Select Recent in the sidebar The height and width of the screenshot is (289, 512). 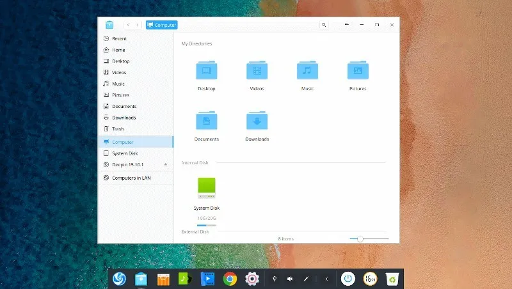click(x=119, y=38)
